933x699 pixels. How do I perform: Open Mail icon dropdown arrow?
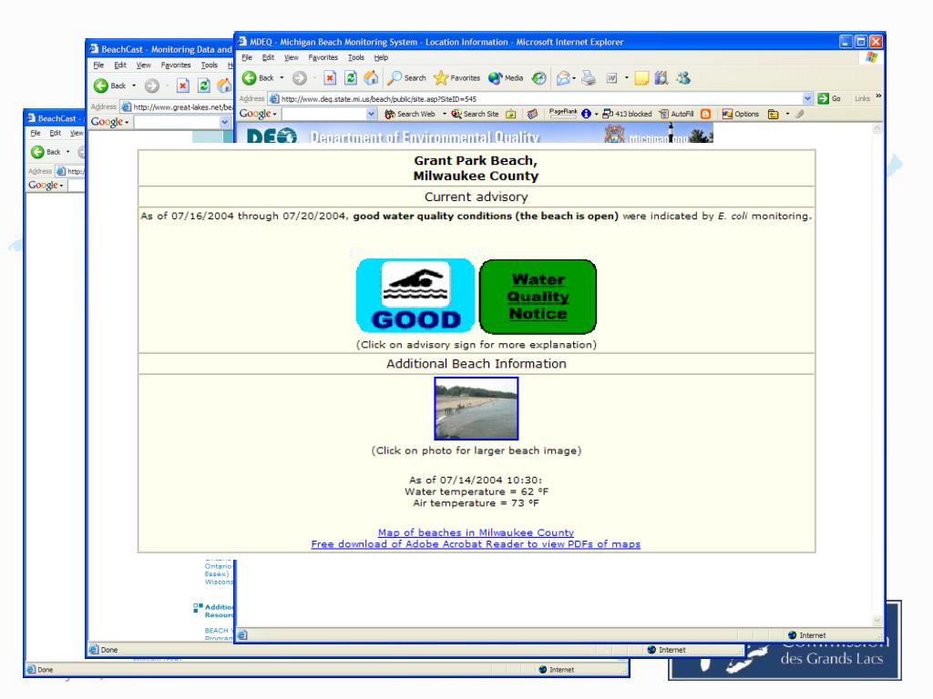point(574,78)
